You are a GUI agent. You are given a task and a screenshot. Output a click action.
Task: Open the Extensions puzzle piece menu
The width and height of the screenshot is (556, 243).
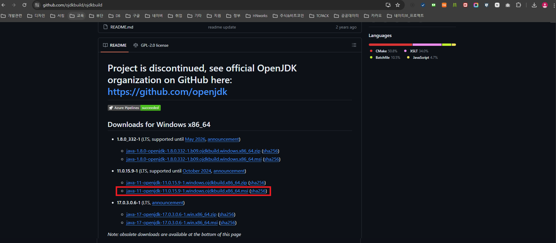(519, 5)
